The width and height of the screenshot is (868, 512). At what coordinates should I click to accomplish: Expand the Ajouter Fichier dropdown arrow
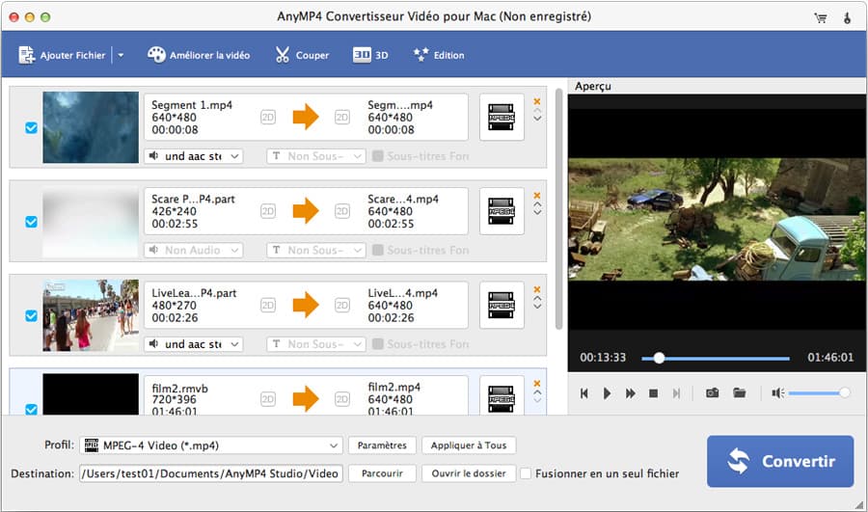click(121, 56)
